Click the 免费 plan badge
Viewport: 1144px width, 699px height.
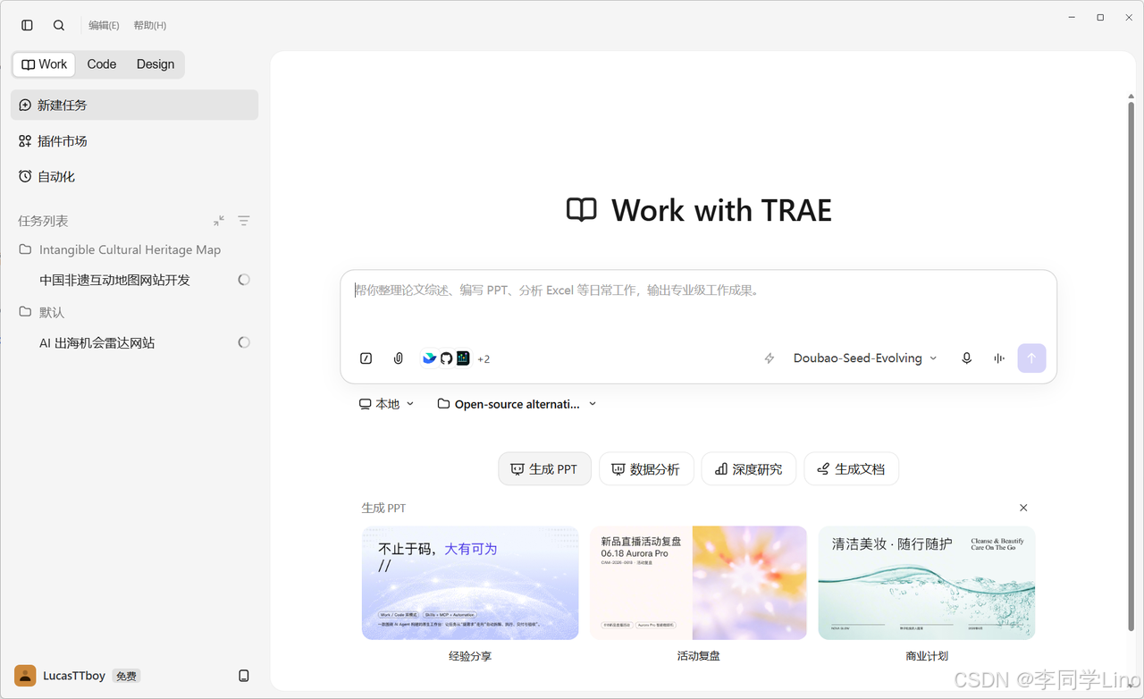pos(126,677)
